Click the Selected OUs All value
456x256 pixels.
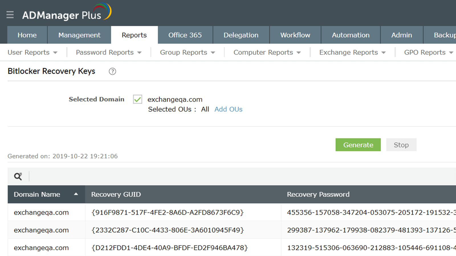coord(205,109)
